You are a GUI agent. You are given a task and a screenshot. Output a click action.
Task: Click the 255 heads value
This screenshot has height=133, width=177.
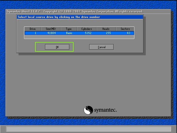click(x=108, y=33)
